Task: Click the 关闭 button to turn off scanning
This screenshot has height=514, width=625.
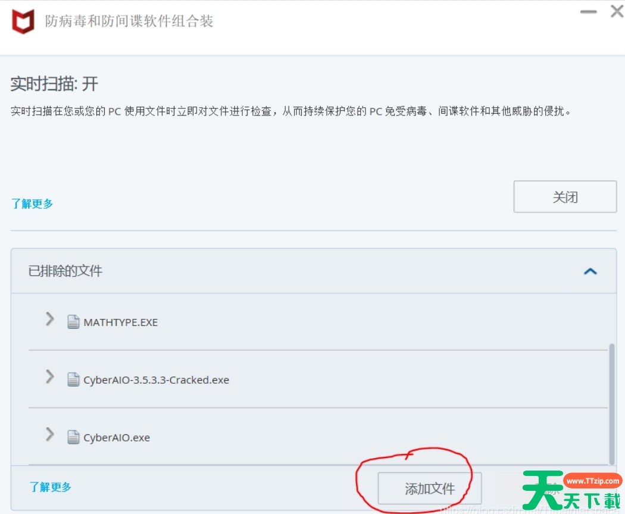Action: 564,197
